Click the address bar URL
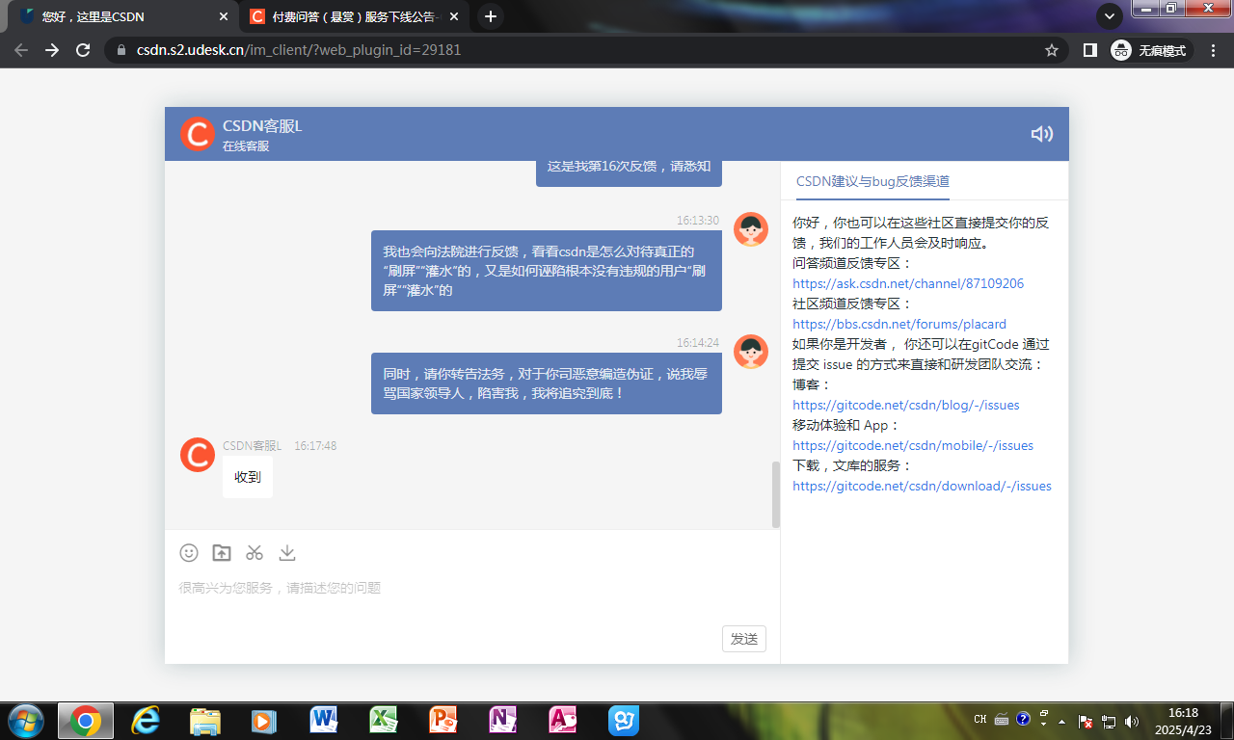The height and width of the screenshot is (740, 1234). (x=299, y=50)
